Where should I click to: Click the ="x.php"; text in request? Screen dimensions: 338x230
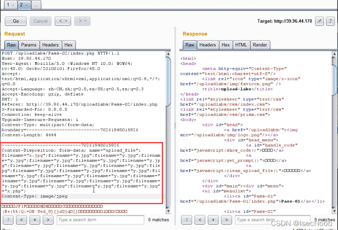[14, 191]
